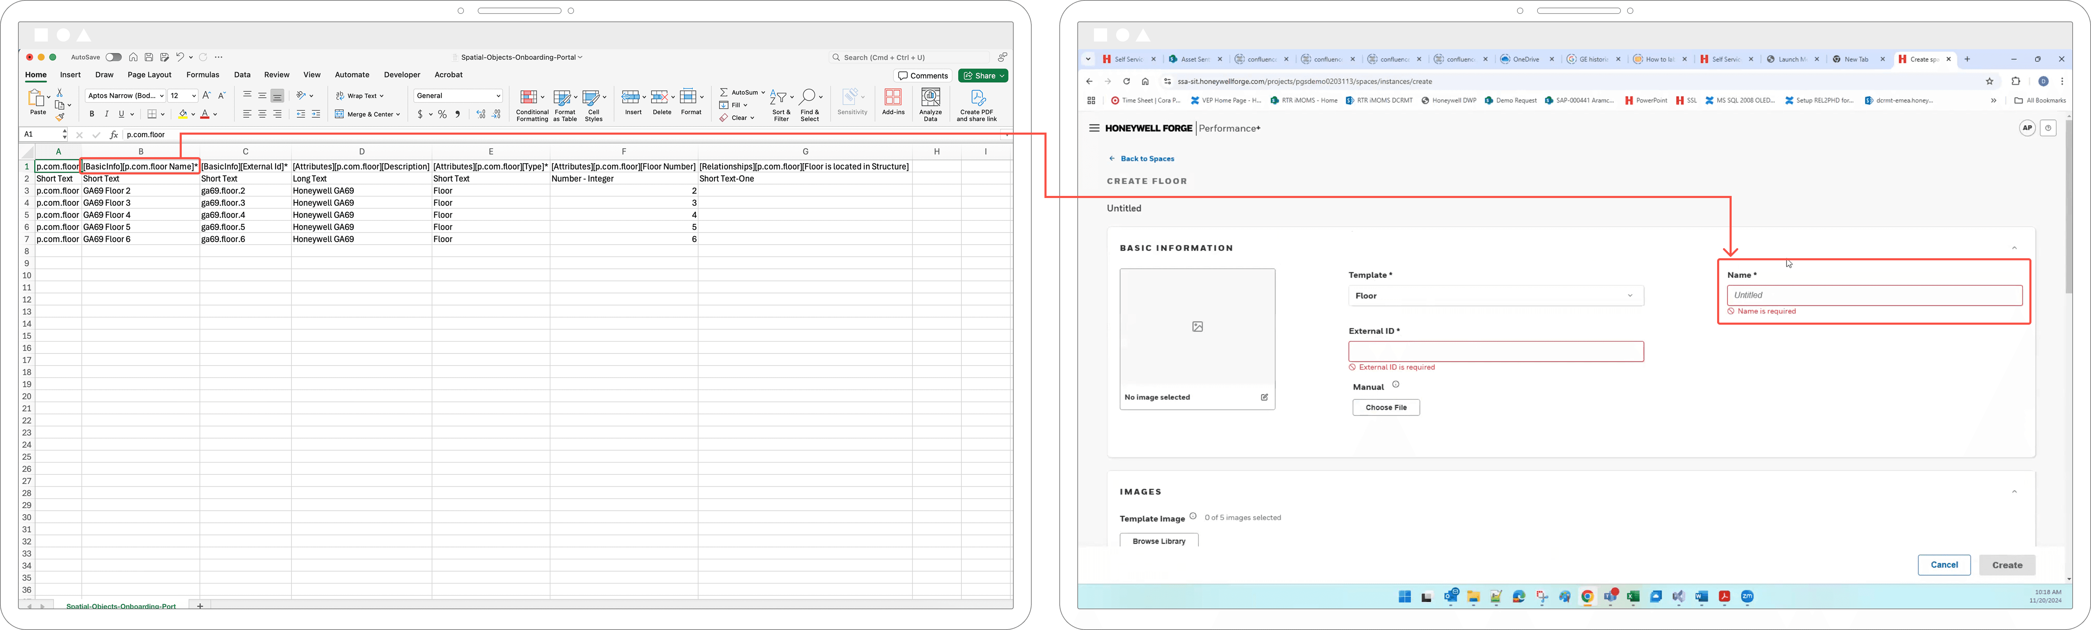This screenshot has width=2091, height=630.
Task: Open Cell Styles gallery in Excel
Action: point(594,106)
